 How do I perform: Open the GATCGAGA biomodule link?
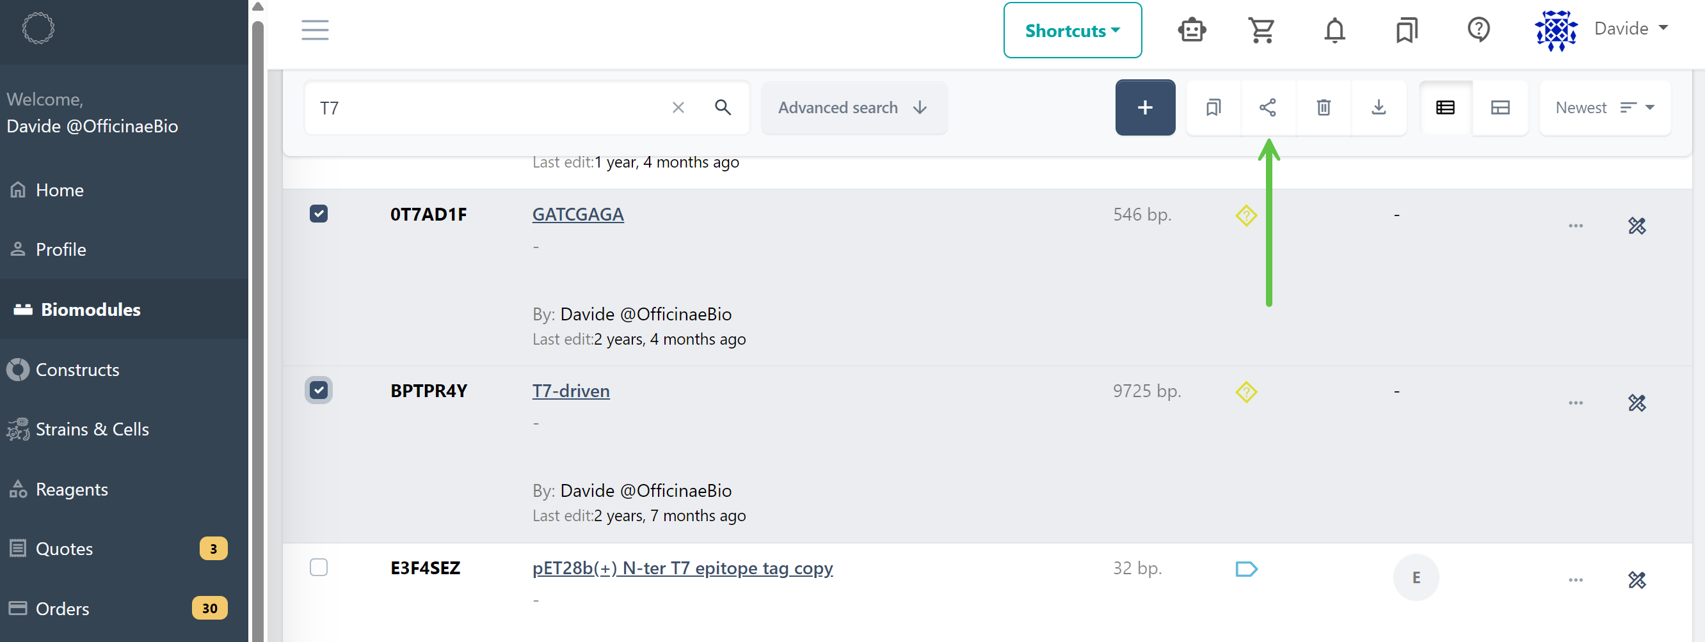tap(578, 215)
